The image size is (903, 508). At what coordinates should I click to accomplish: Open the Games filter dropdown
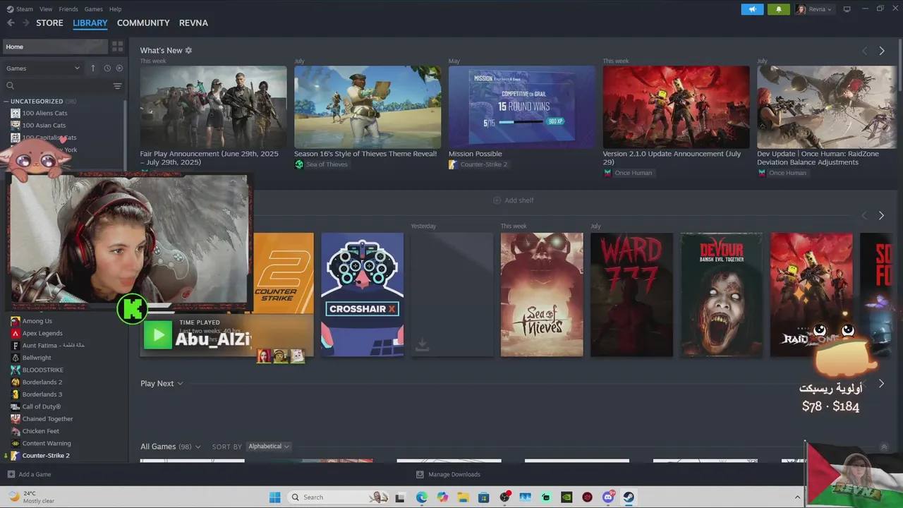[43, 68]
